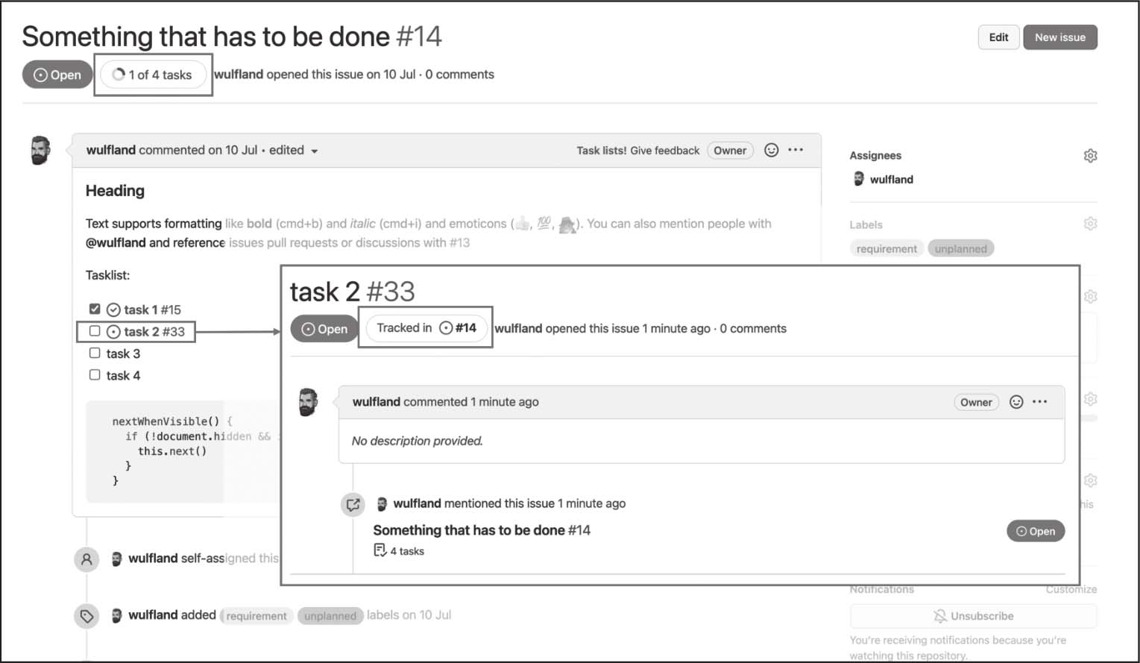1140x663 pixels.
Task: Click the small avatar beside 'wulfland mentioned this issue'
Action: (x=382, y=504)
